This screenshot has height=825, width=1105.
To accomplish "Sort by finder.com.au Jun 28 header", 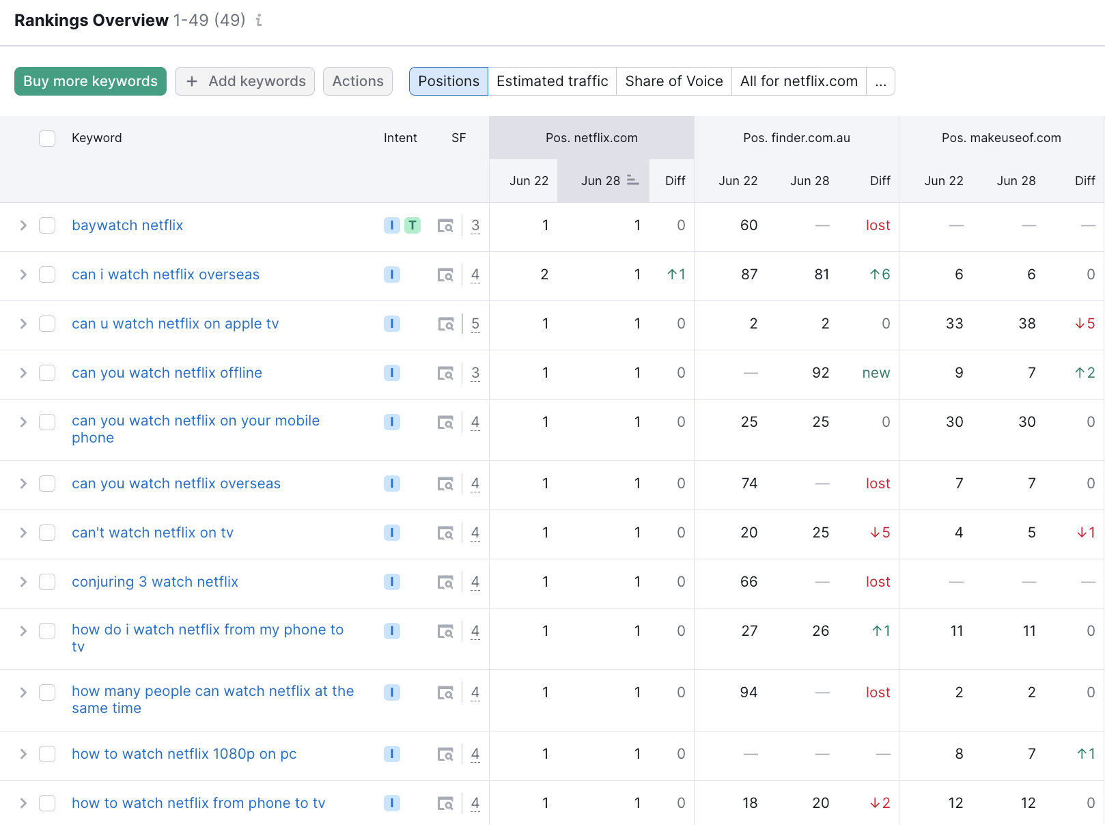I will (810, 181).
